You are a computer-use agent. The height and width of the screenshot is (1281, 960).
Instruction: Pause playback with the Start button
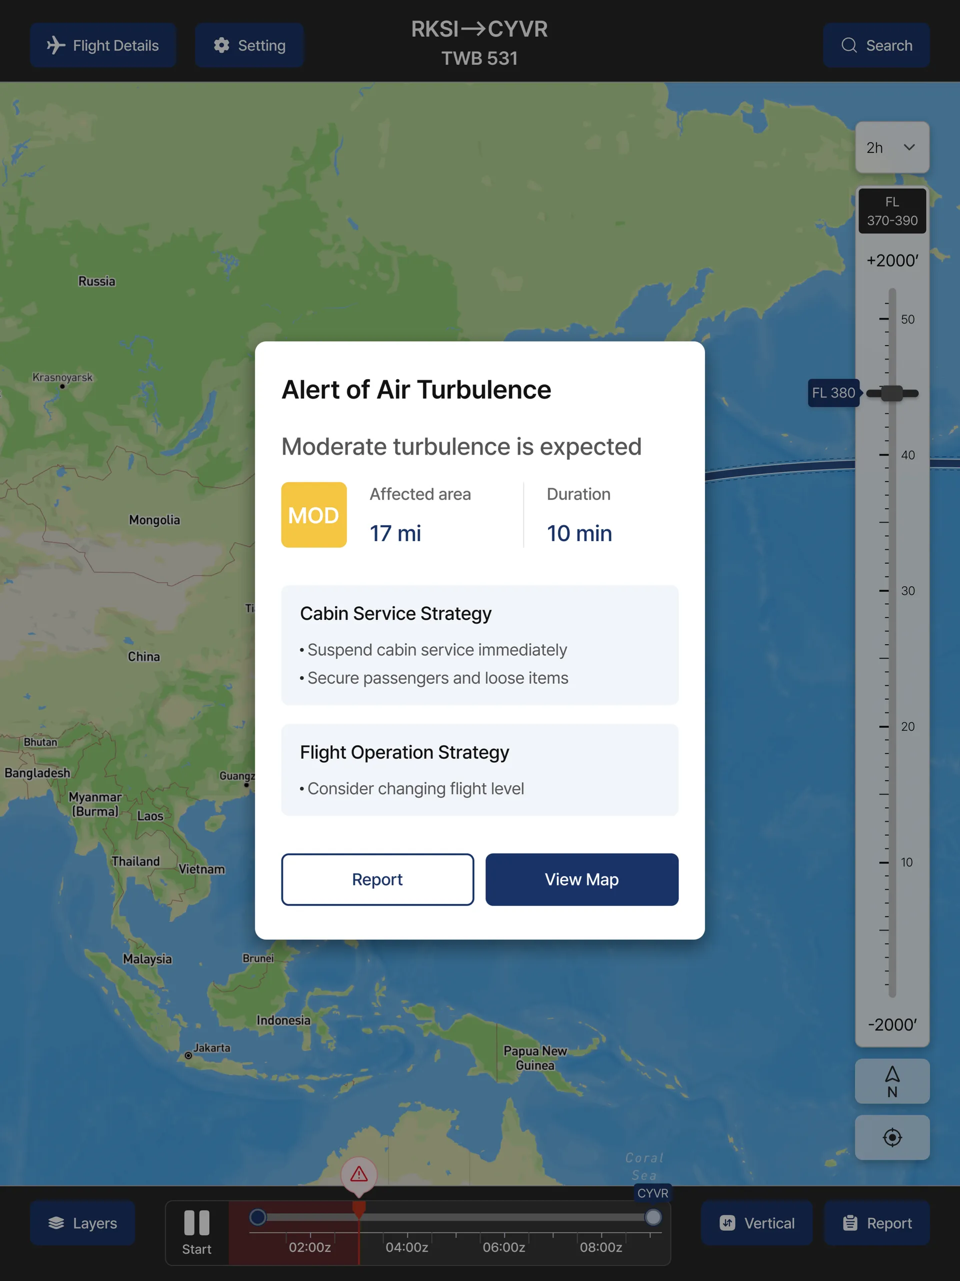[x=196, y=1231]
